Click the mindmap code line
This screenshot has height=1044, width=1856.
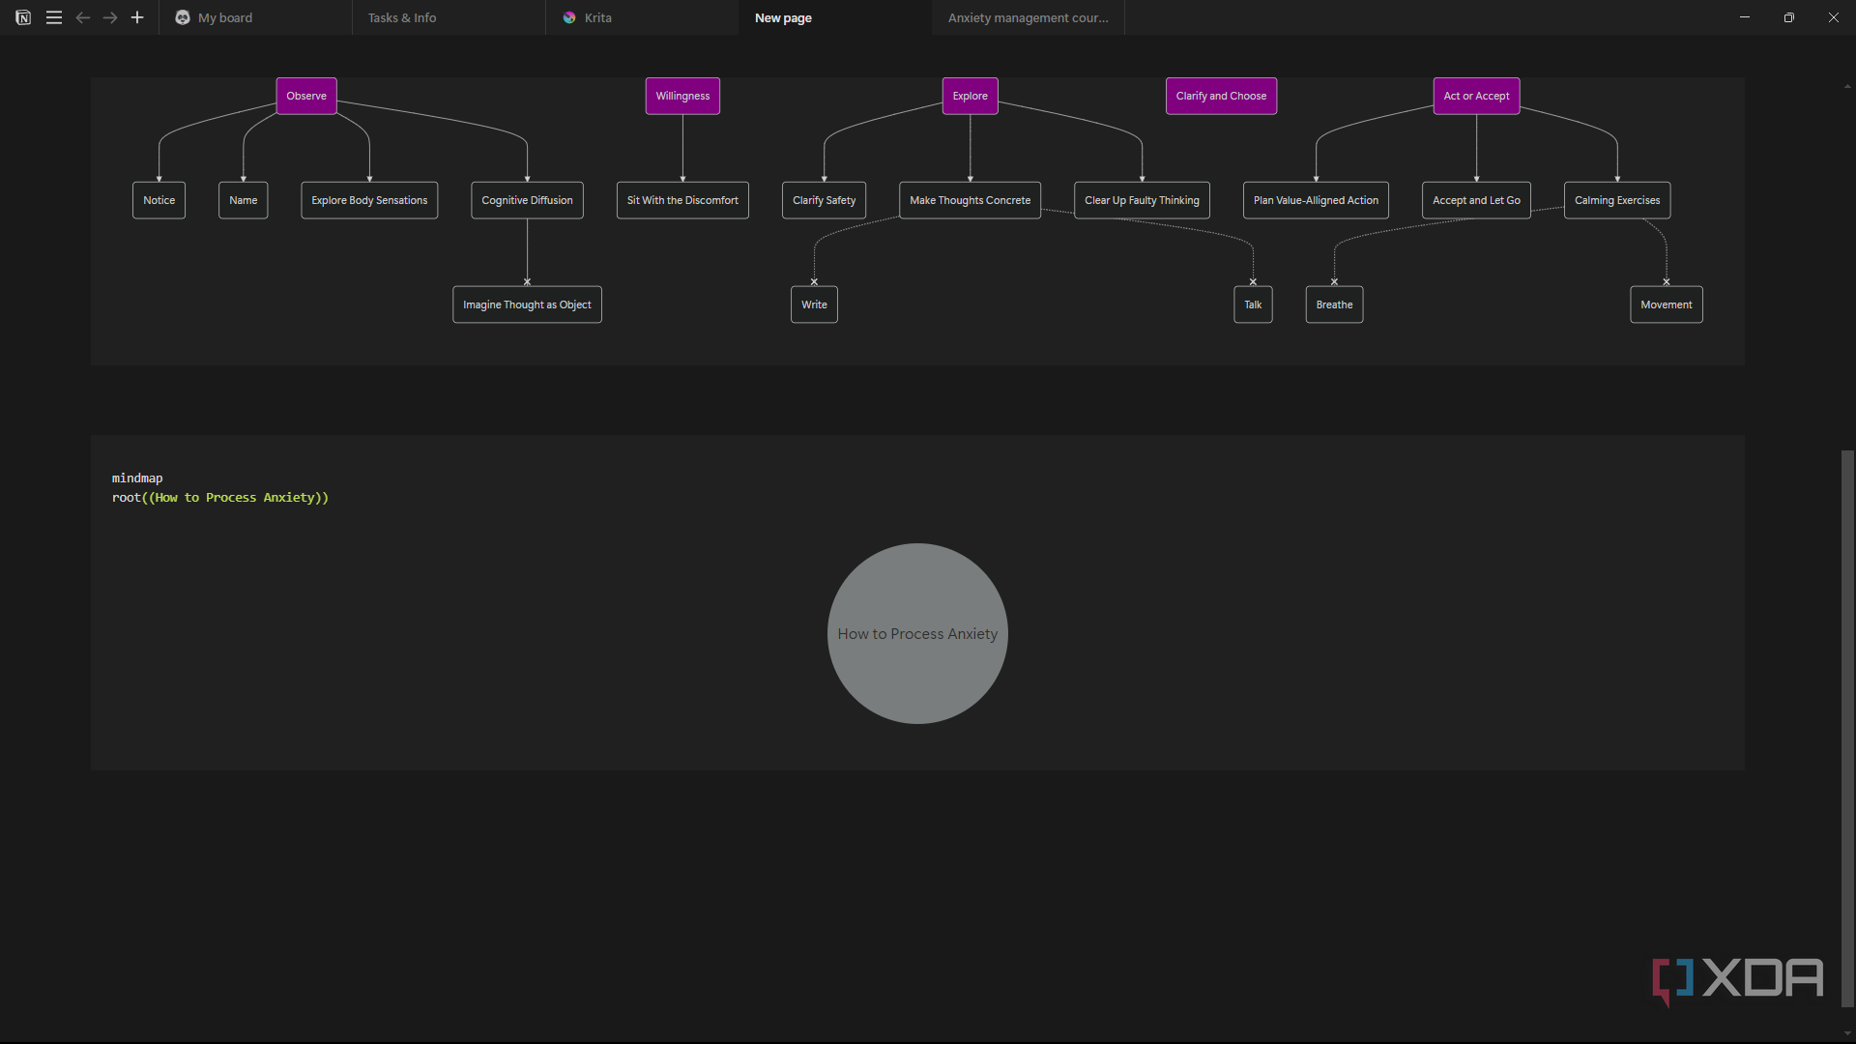click(x=137, y=478)
